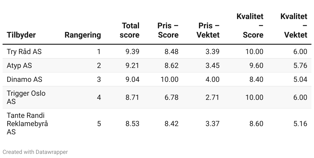Click Trigger Oslo's total score 8.71
Image resolution: width=314 pixels, height=158 pixels.
pos(132,97)
